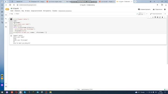Open the Вставка menu

click(x=27, y=11)
